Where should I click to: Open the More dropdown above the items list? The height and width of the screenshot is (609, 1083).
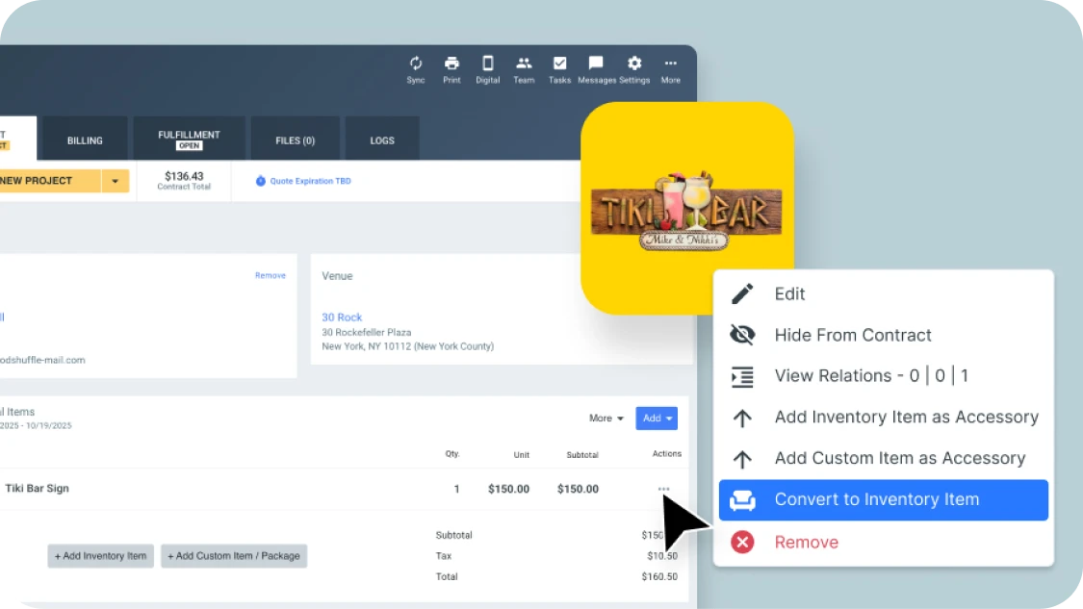point(605,419)
